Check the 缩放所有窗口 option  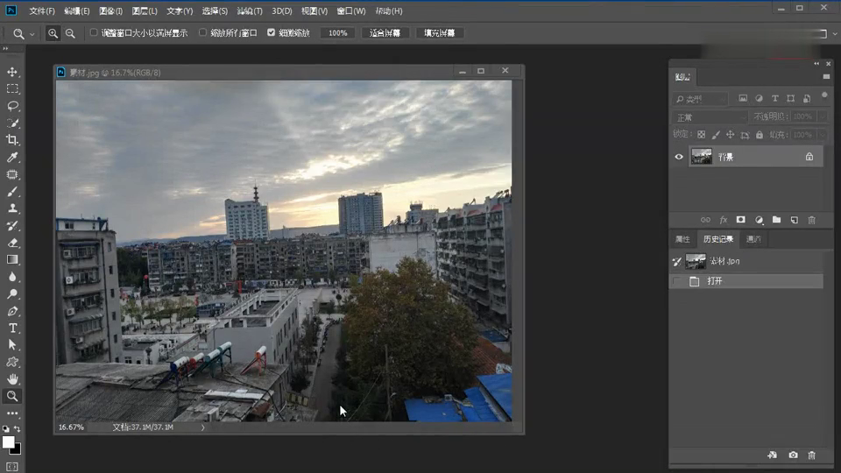(202, 33)
